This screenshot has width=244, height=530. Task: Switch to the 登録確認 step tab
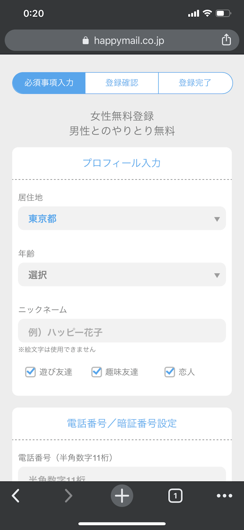coord(121,82)
